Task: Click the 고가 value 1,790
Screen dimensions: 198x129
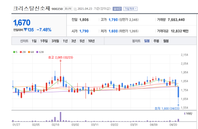Action: [113, 20]
